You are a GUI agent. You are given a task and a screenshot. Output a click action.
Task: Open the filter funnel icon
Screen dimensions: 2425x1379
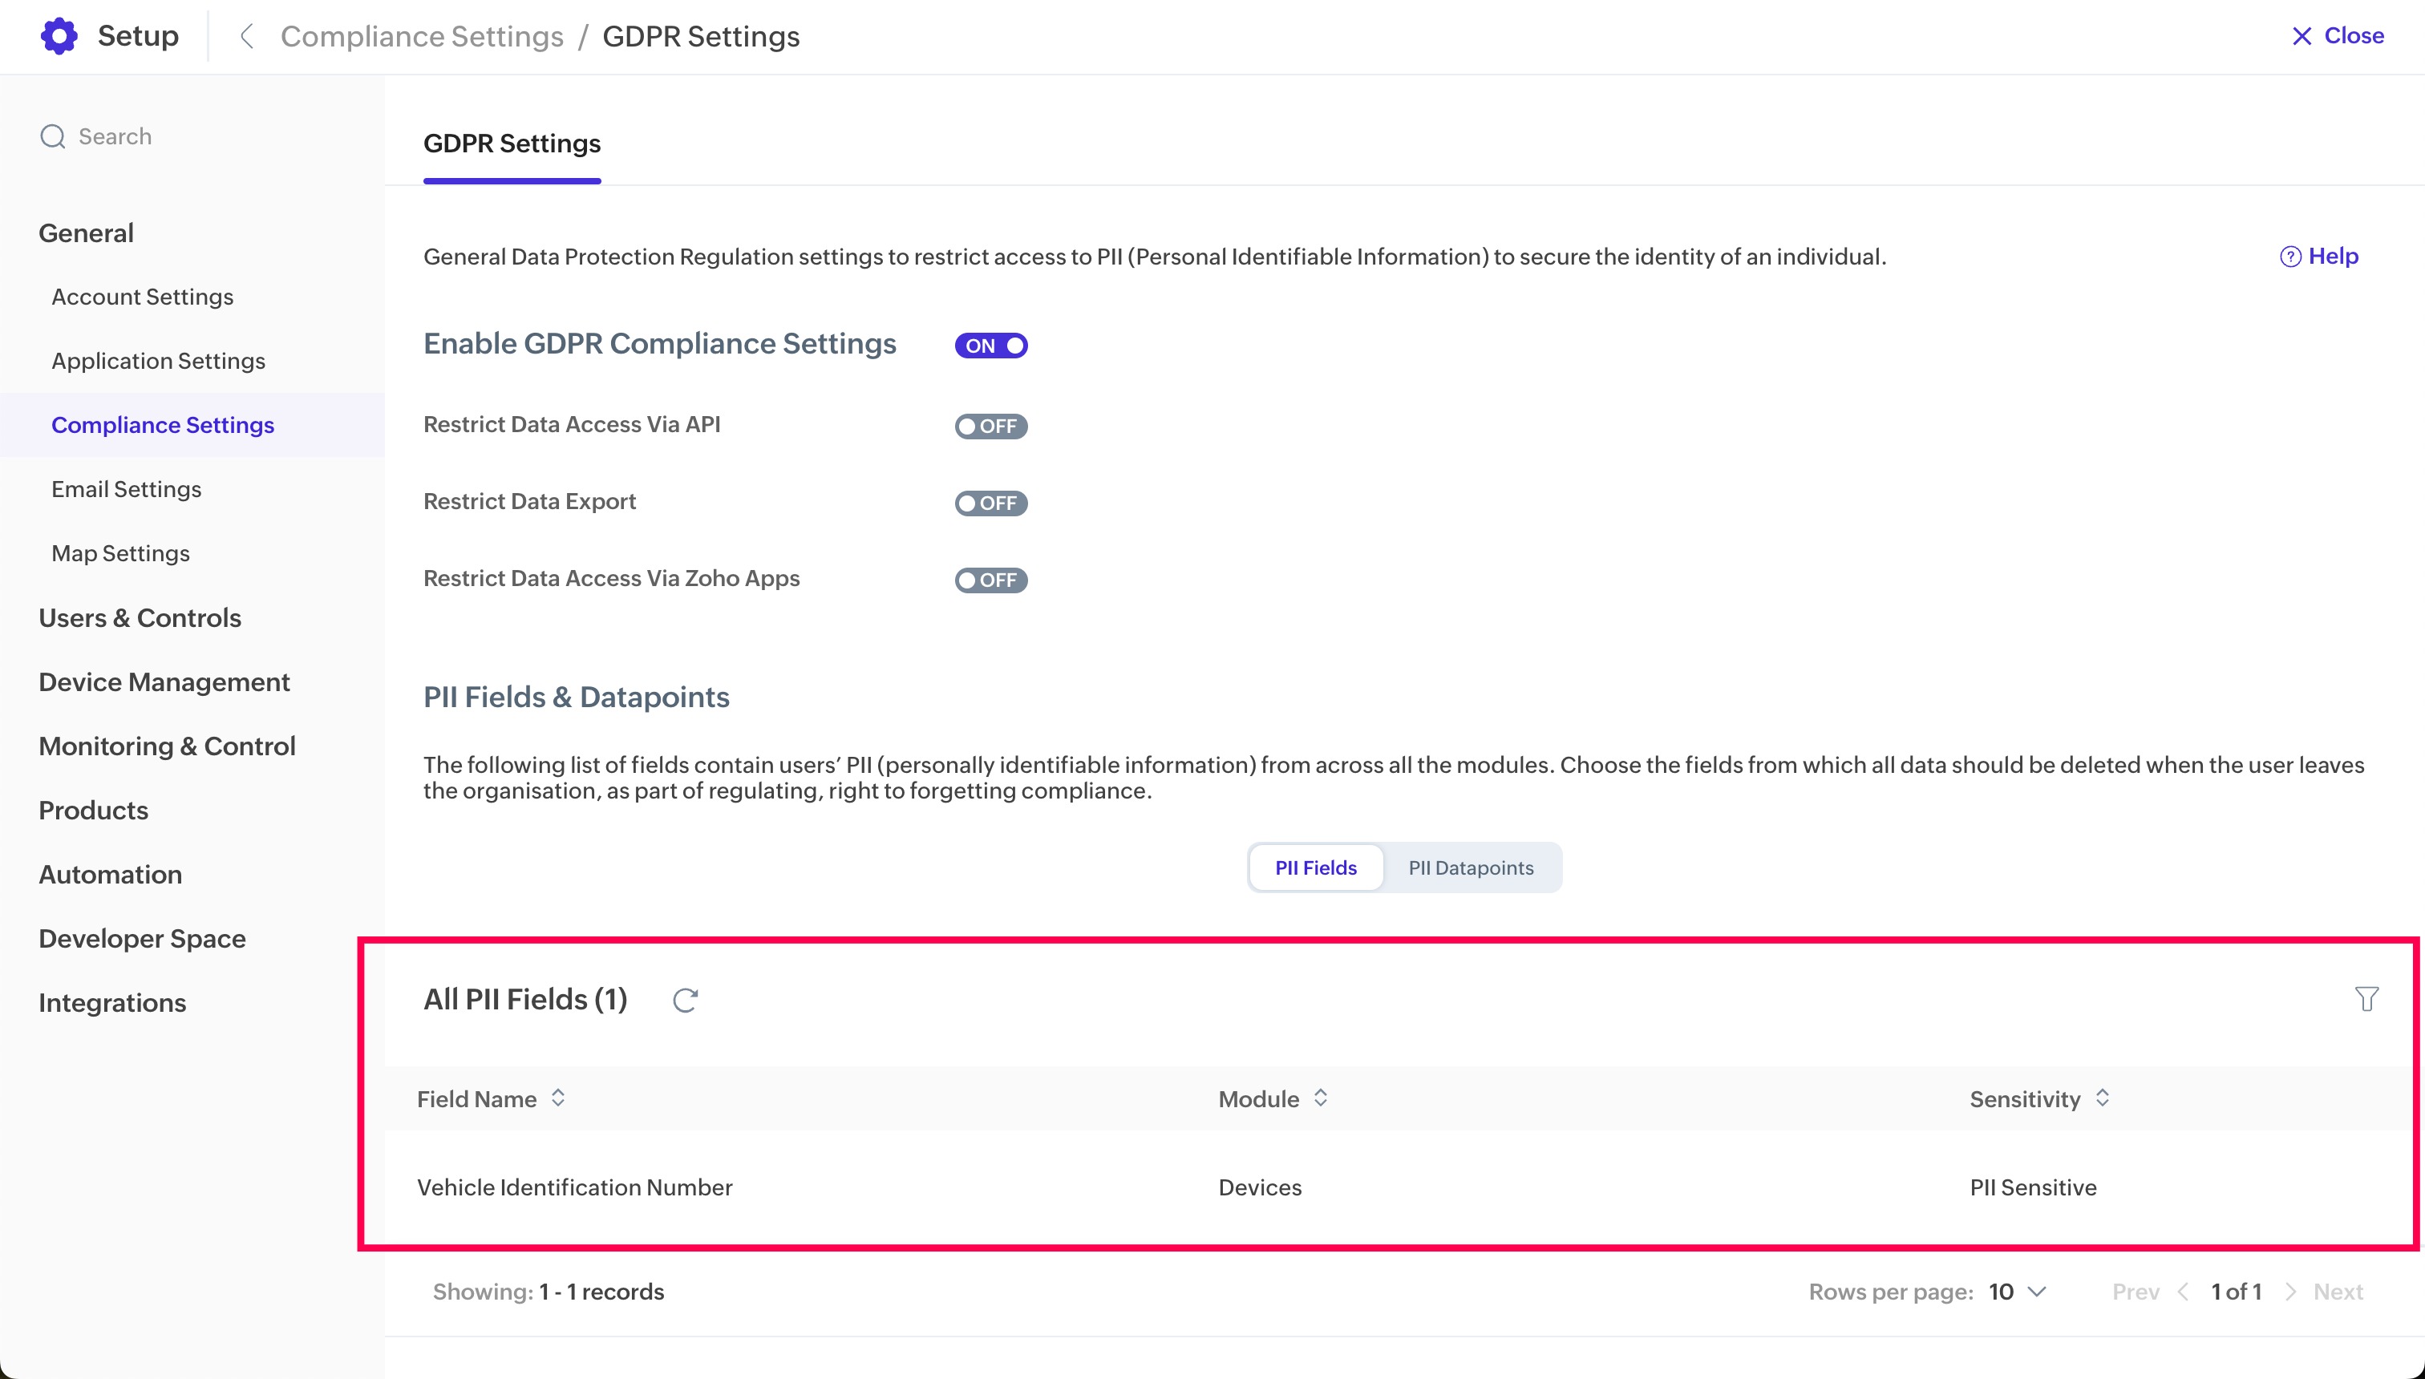[x=2366, y=999]
